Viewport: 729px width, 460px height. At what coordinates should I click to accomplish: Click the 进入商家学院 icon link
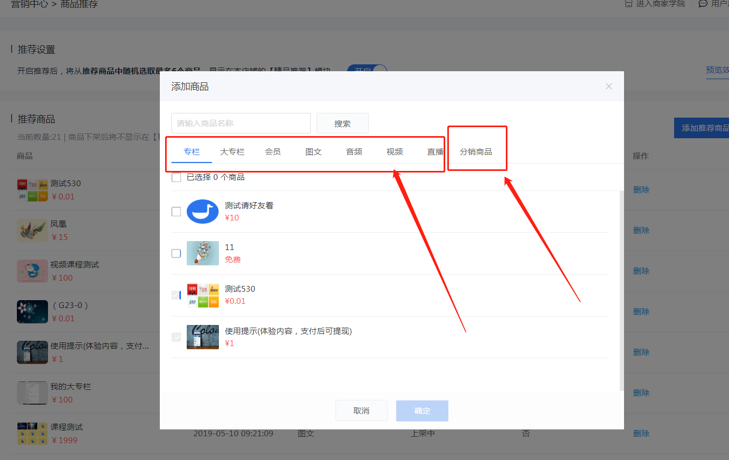click(628, 4)
